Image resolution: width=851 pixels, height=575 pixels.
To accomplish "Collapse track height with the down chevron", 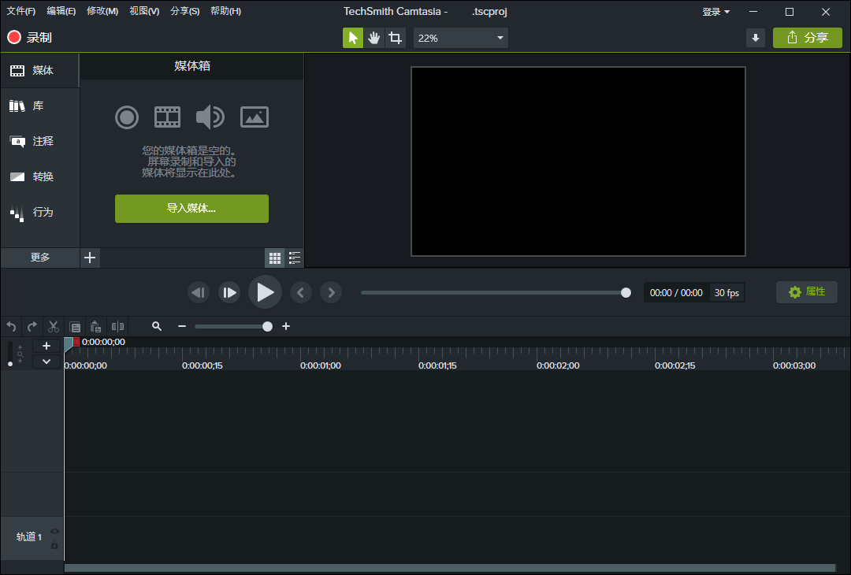I will pyautogui.click(x=46, y=361).
